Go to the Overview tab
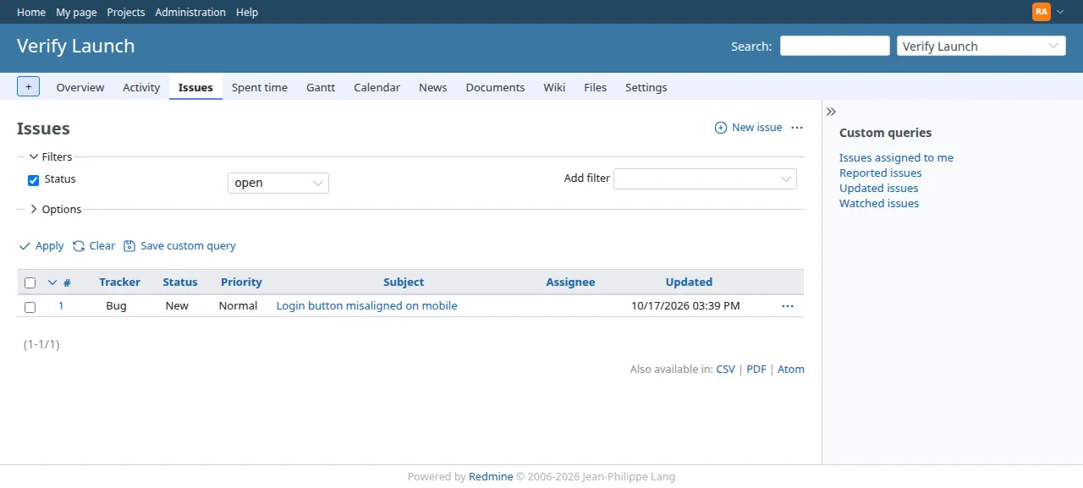The height and width of the screenshot is (488, 1083). (x=80, y=87)
